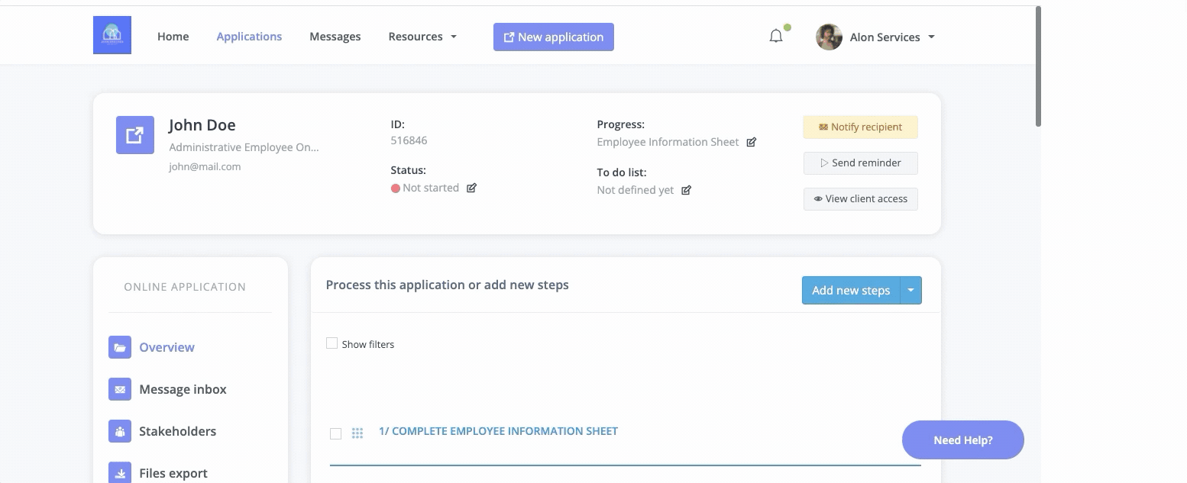
Task: Open the notifications bell
Action: tap(776, 36)
